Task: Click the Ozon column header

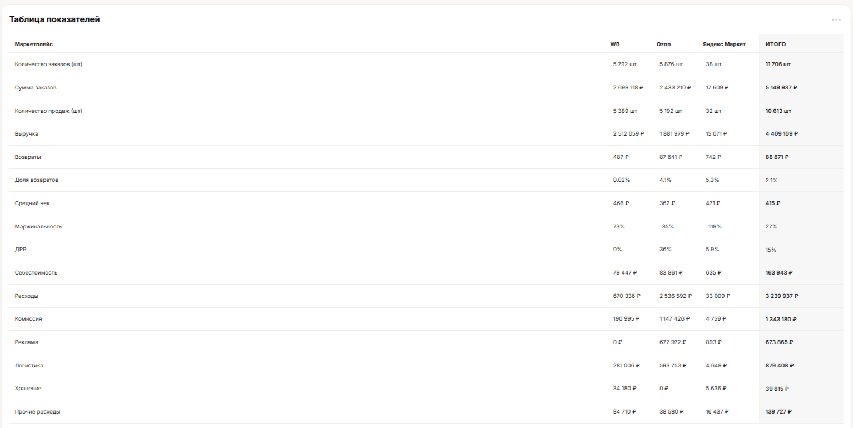Action: pos(663,44)
